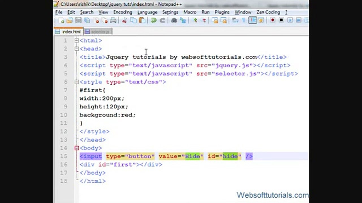The width and height of the screenshot is (362, 203).
Task: Close all documents toolbar icon
Action: click(x=104, y=20)
